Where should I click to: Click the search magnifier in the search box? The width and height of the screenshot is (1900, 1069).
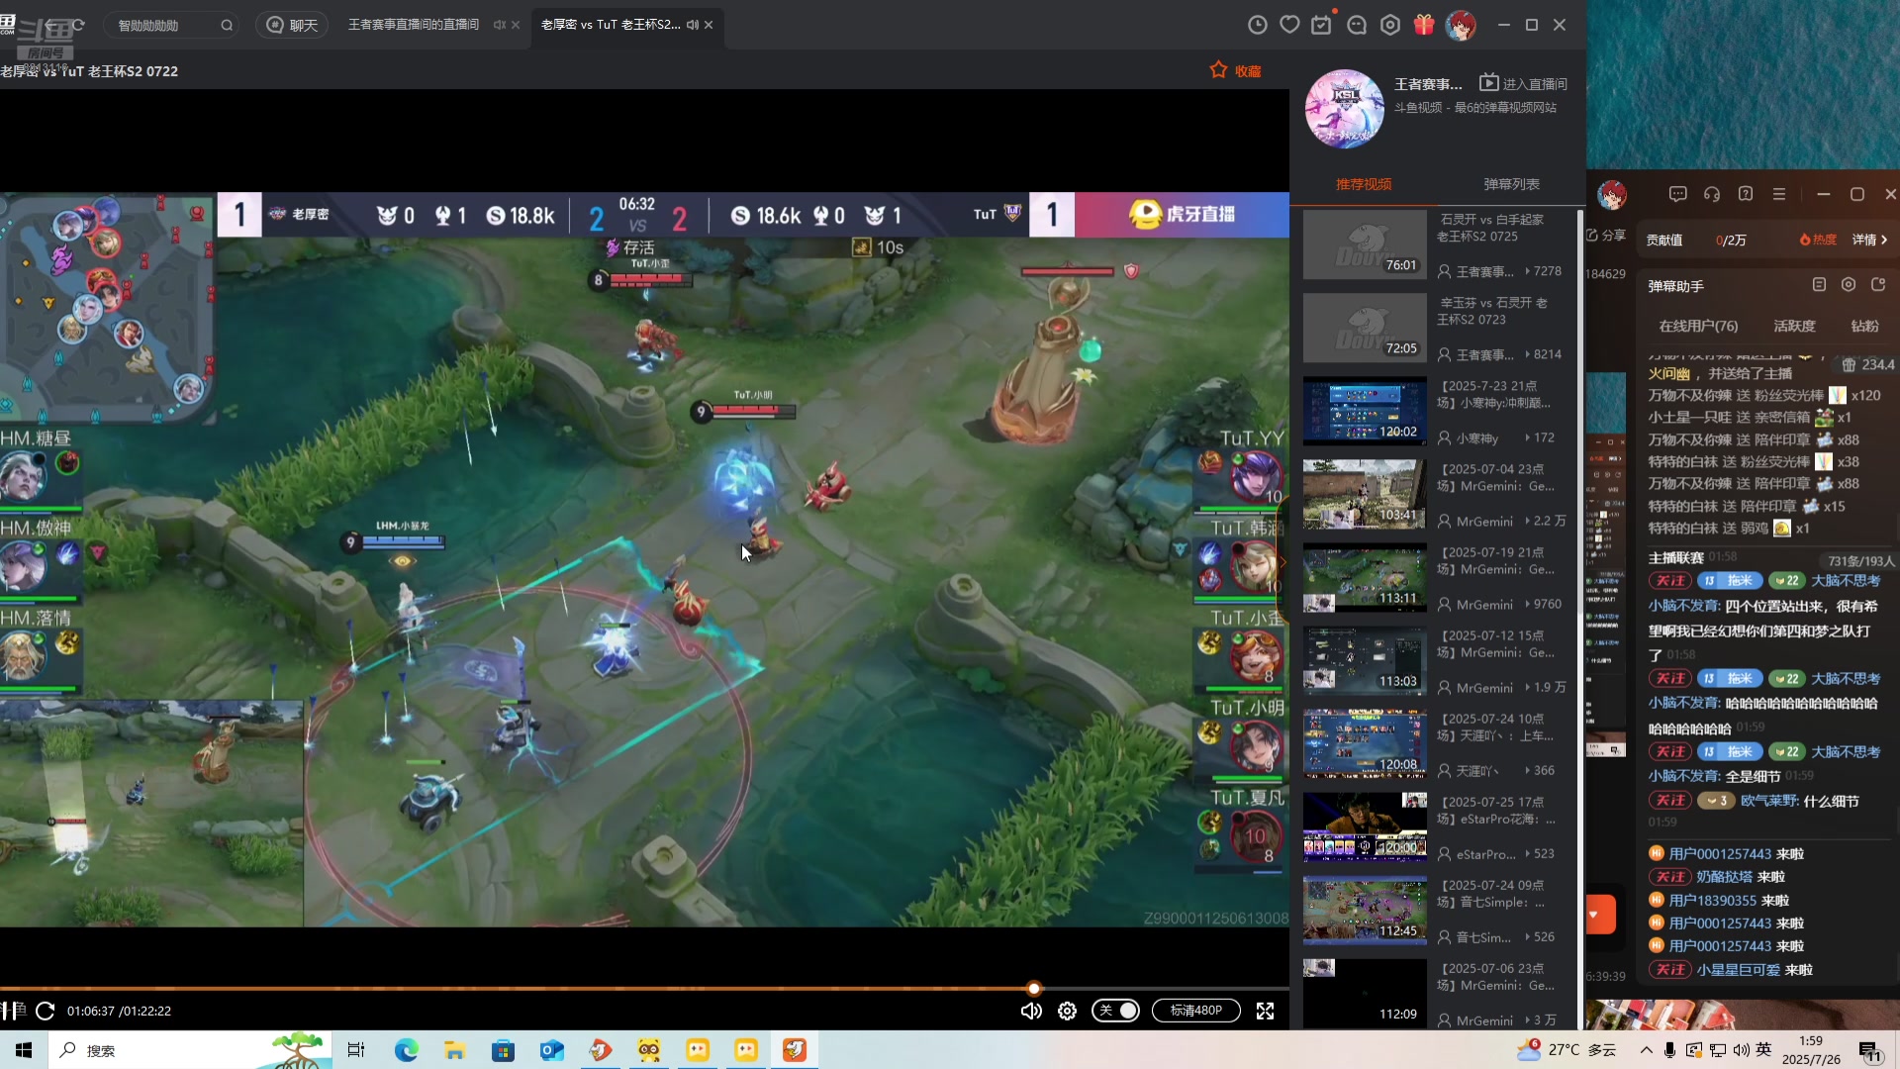(227, 26)
